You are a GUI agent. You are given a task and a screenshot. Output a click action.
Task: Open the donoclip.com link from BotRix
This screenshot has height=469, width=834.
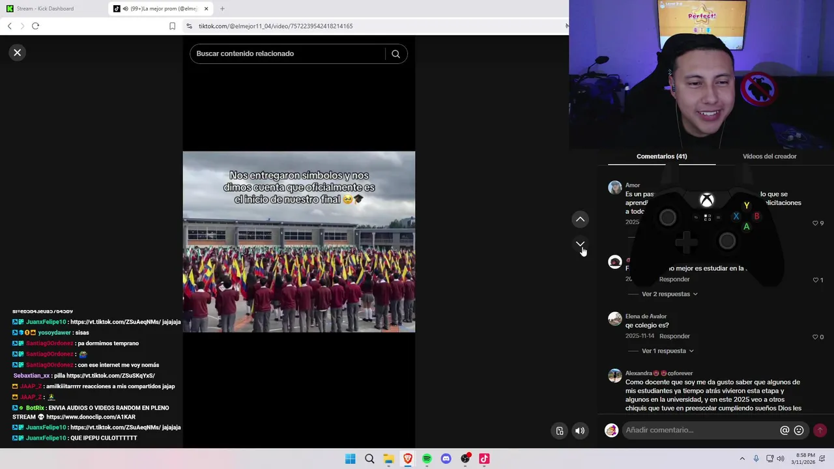[91, 417]
